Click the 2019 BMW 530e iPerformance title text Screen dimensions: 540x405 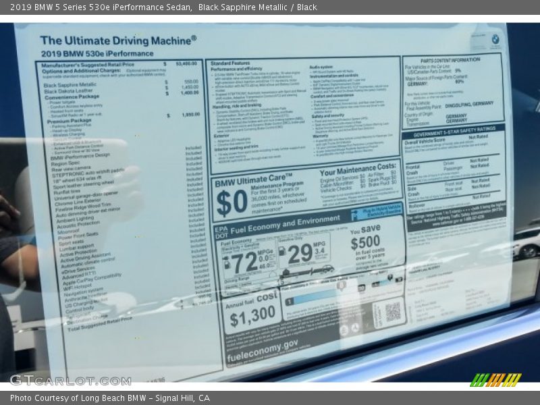pos(97,53)
